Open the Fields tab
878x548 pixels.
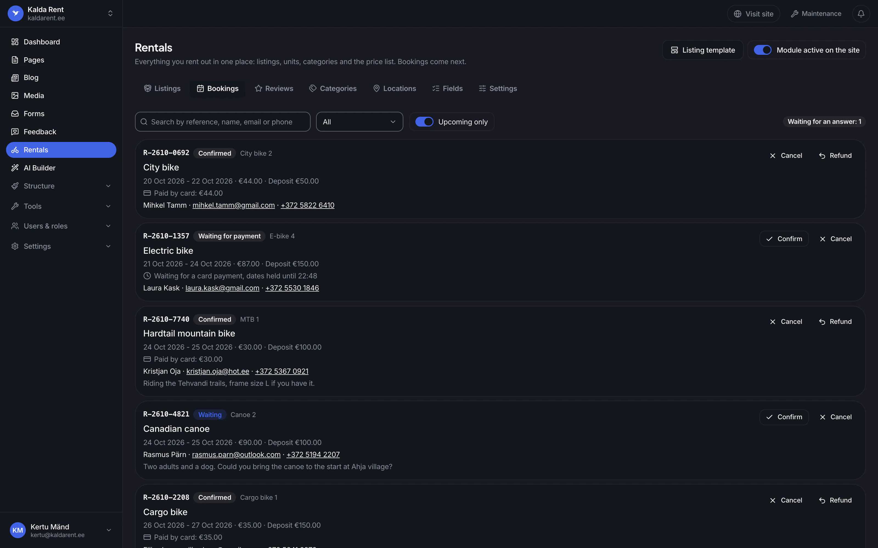(447, 89)
